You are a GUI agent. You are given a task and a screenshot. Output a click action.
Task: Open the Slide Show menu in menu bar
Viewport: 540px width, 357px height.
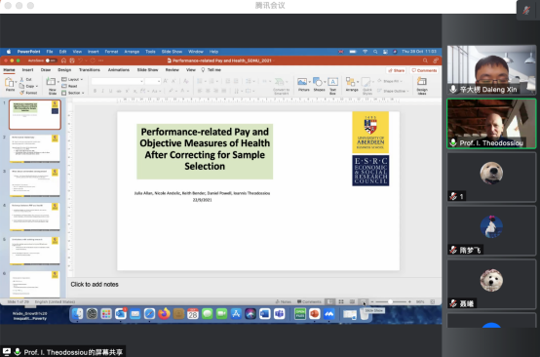tap(172, 52)
